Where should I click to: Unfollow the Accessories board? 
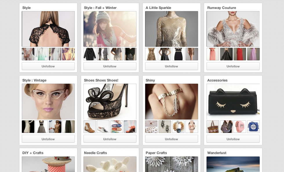click(233, 139)
